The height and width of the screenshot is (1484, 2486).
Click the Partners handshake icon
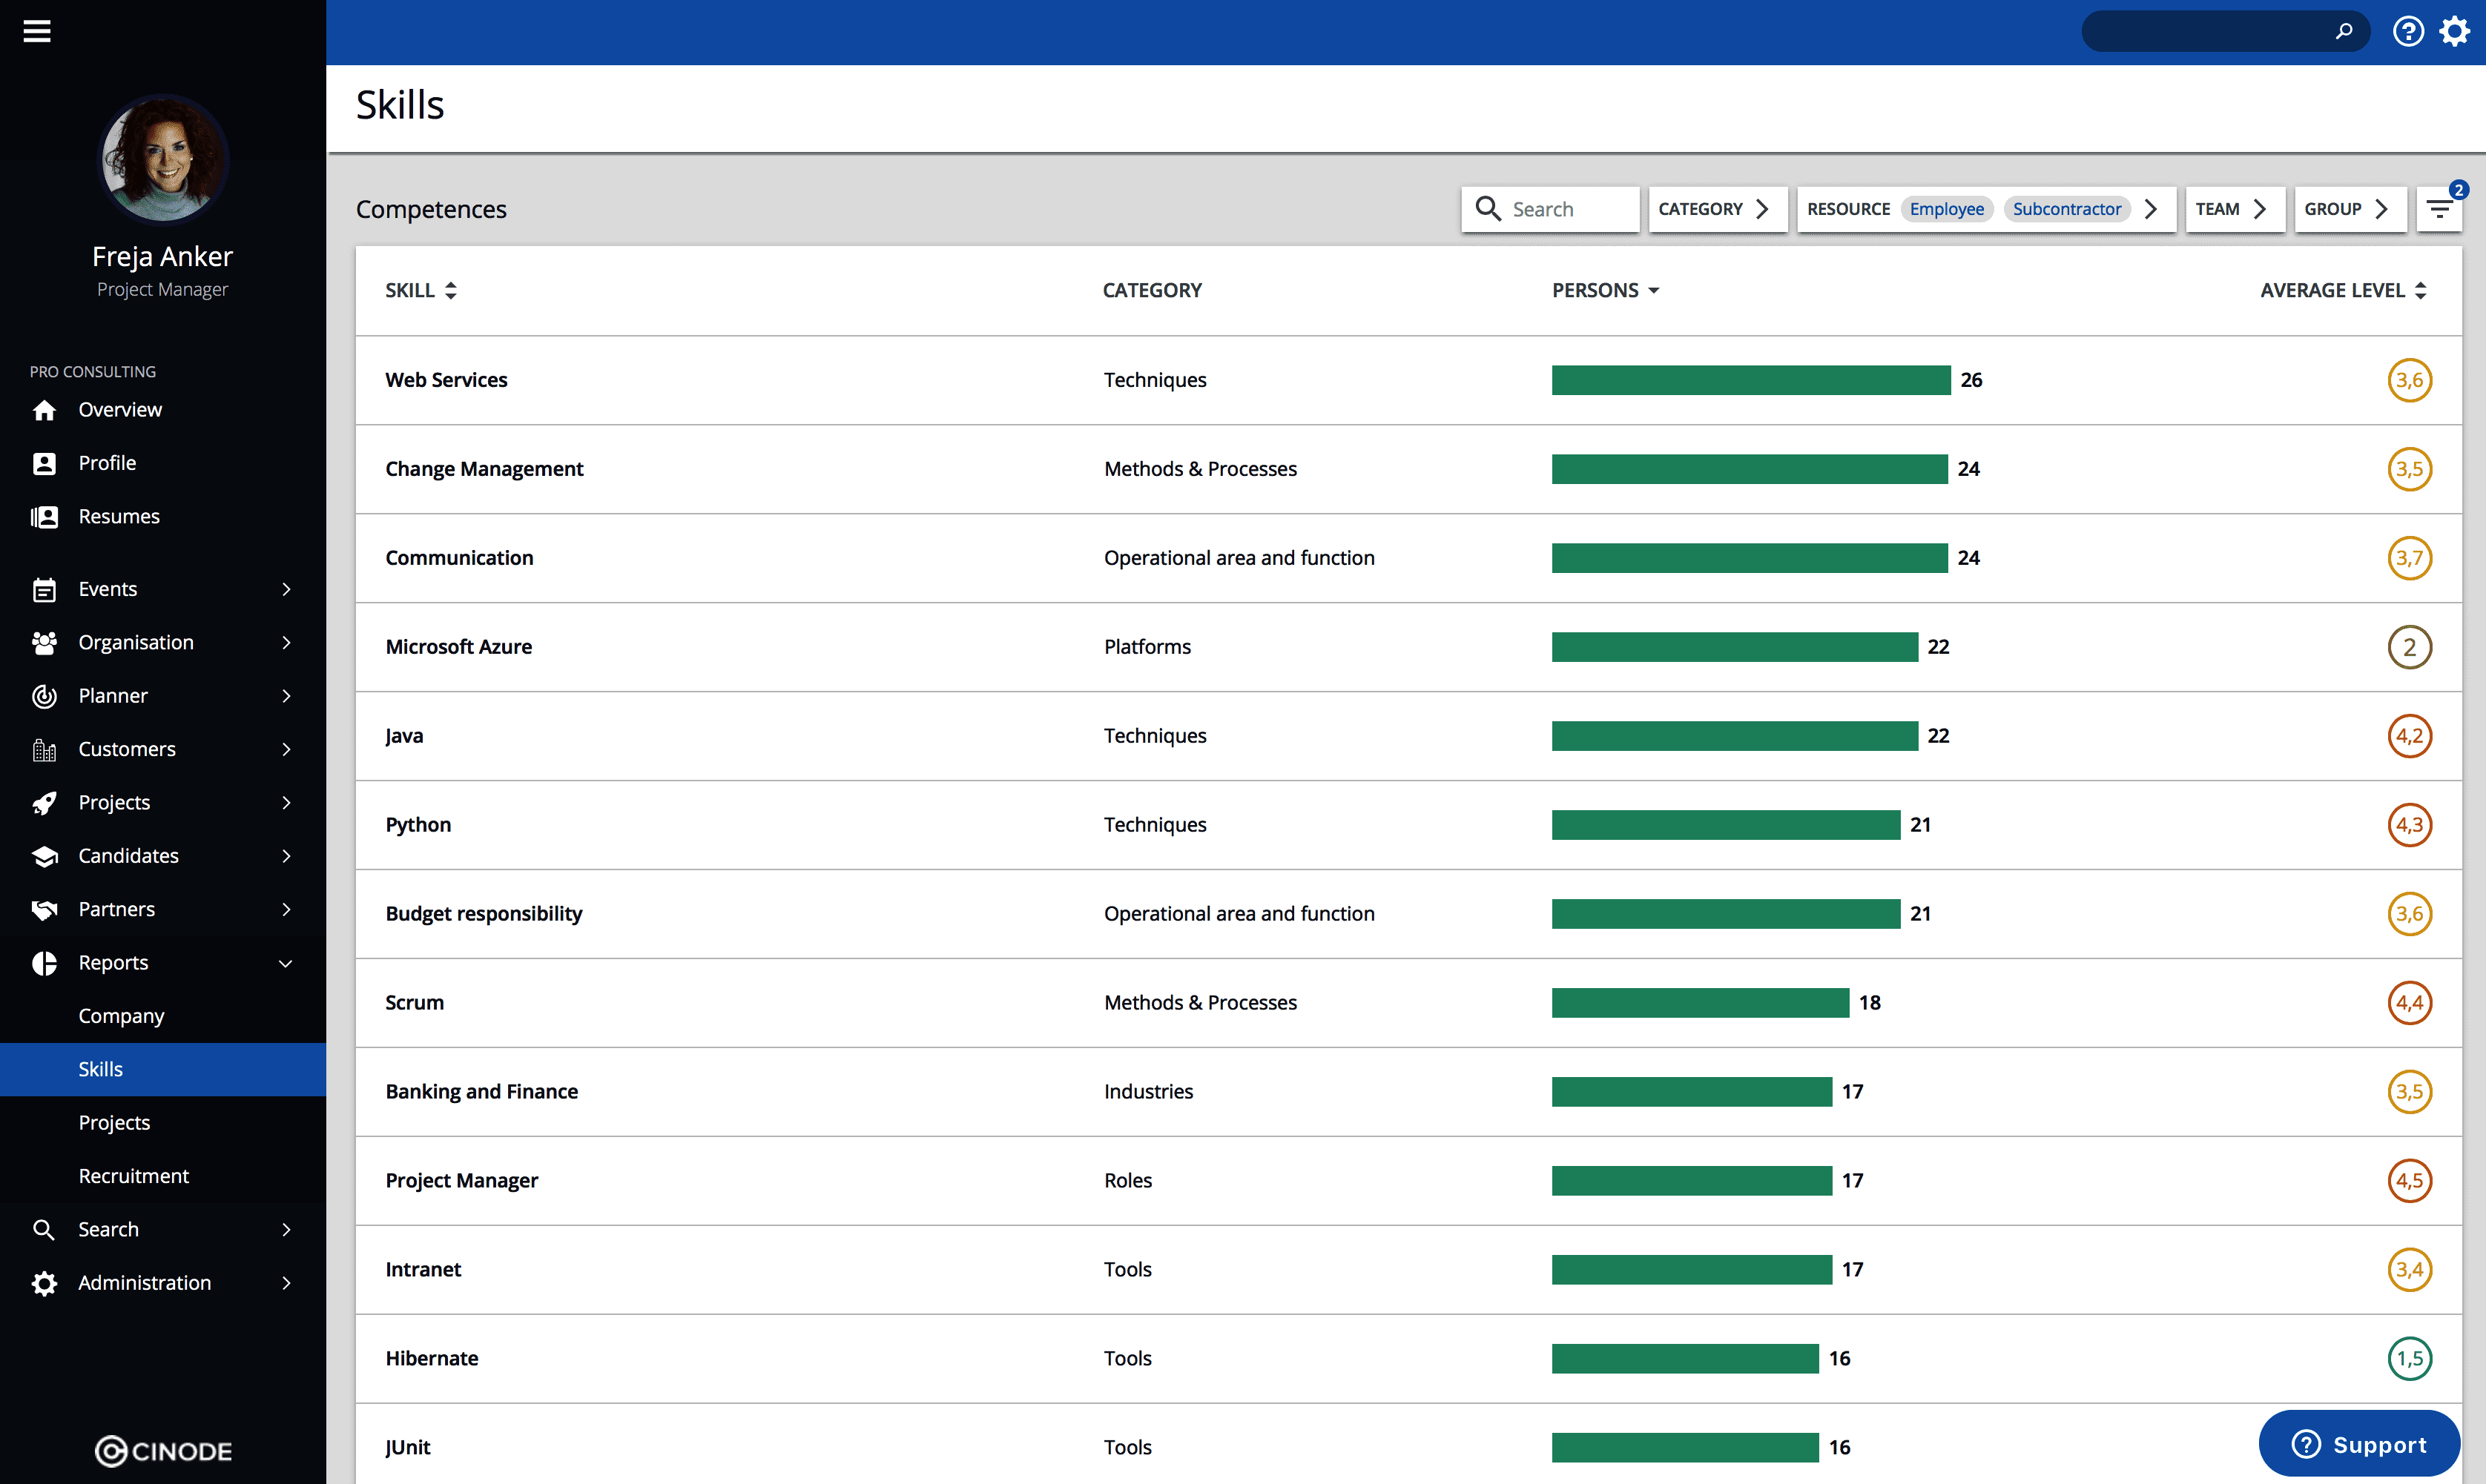click(44, 909)
